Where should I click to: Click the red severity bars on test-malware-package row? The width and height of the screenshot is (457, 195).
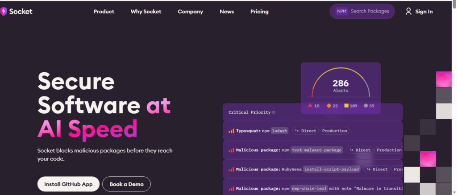(232, 150)
